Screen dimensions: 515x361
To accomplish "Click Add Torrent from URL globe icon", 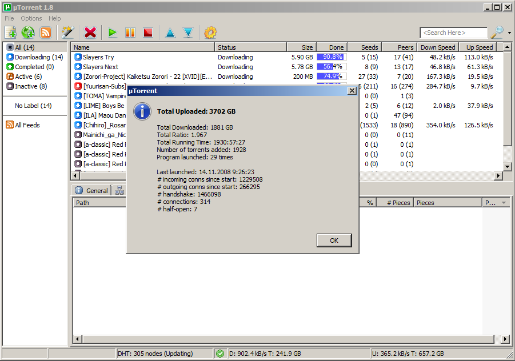I will [x=28, y=33].
